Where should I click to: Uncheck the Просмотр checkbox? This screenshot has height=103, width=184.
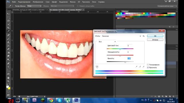(148, 68)
